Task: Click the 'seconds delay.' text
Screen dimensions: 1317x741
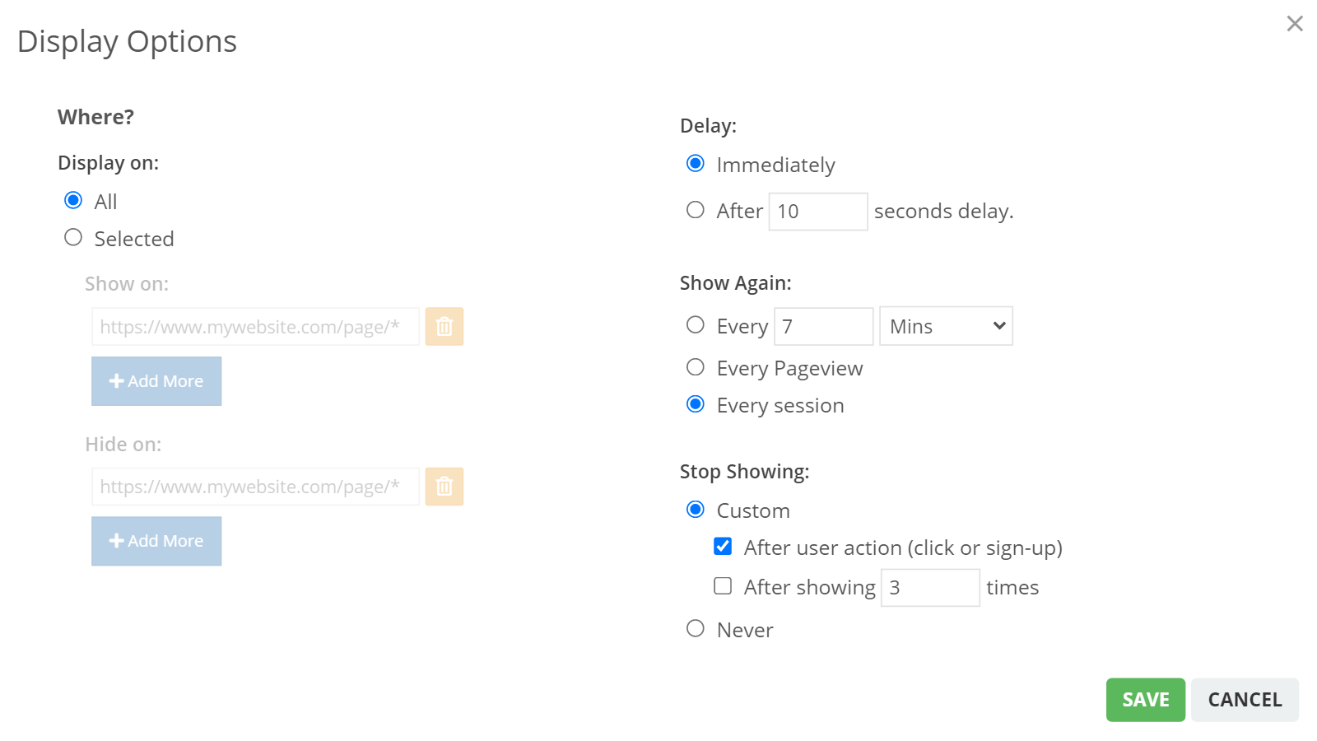Action: coord(943,212)
